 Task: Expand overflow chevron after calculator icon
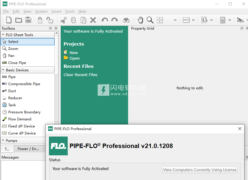pos(230,20)
